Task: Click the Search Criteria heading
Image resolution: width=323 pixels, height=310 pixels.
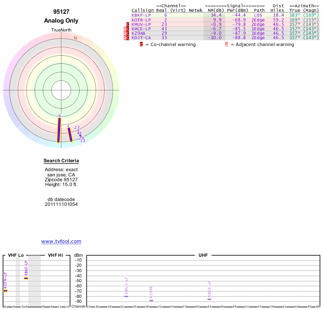Action: pos(61,161)
